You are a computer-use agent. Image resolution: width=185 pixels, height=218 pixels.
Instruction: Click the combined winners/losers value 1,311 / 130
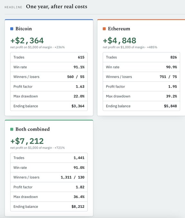(72, 177)
